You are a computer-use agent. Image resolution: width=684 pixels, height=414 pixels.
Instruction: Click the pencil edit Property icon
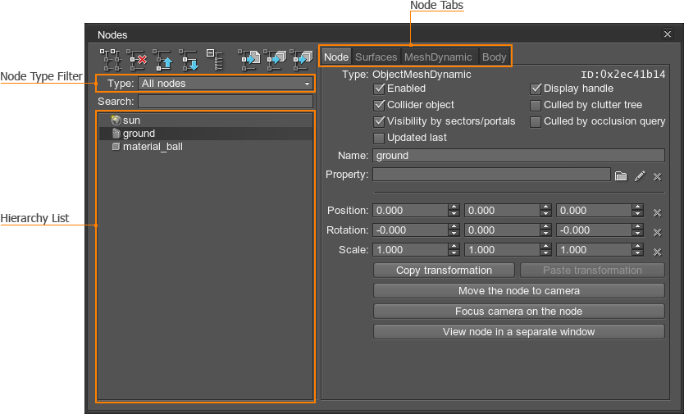coord(640,175)
